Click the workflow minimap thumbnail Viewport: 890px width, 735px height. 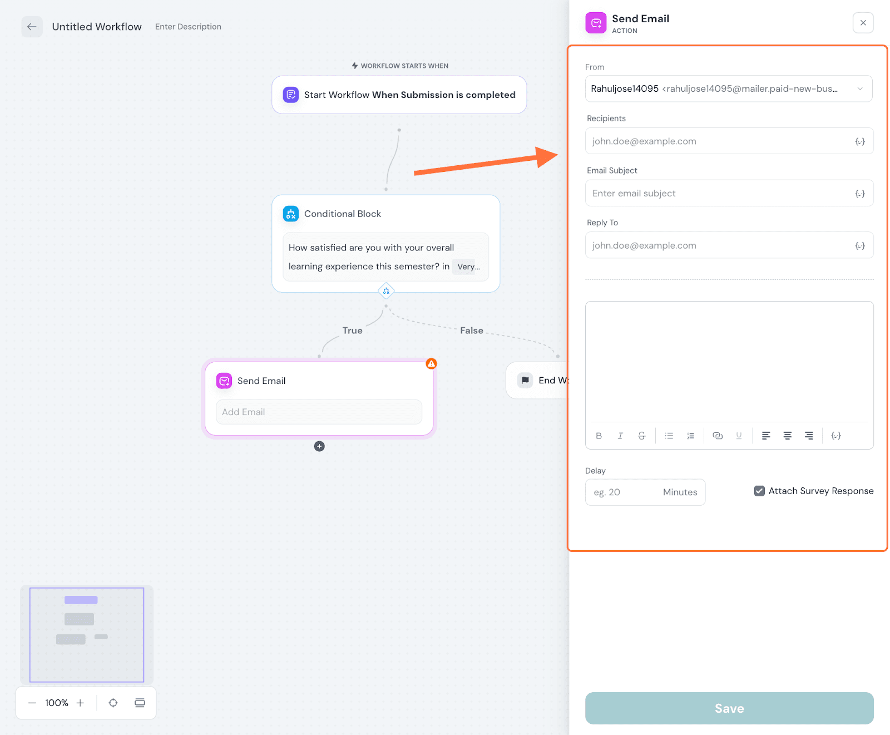click(87, 635)
